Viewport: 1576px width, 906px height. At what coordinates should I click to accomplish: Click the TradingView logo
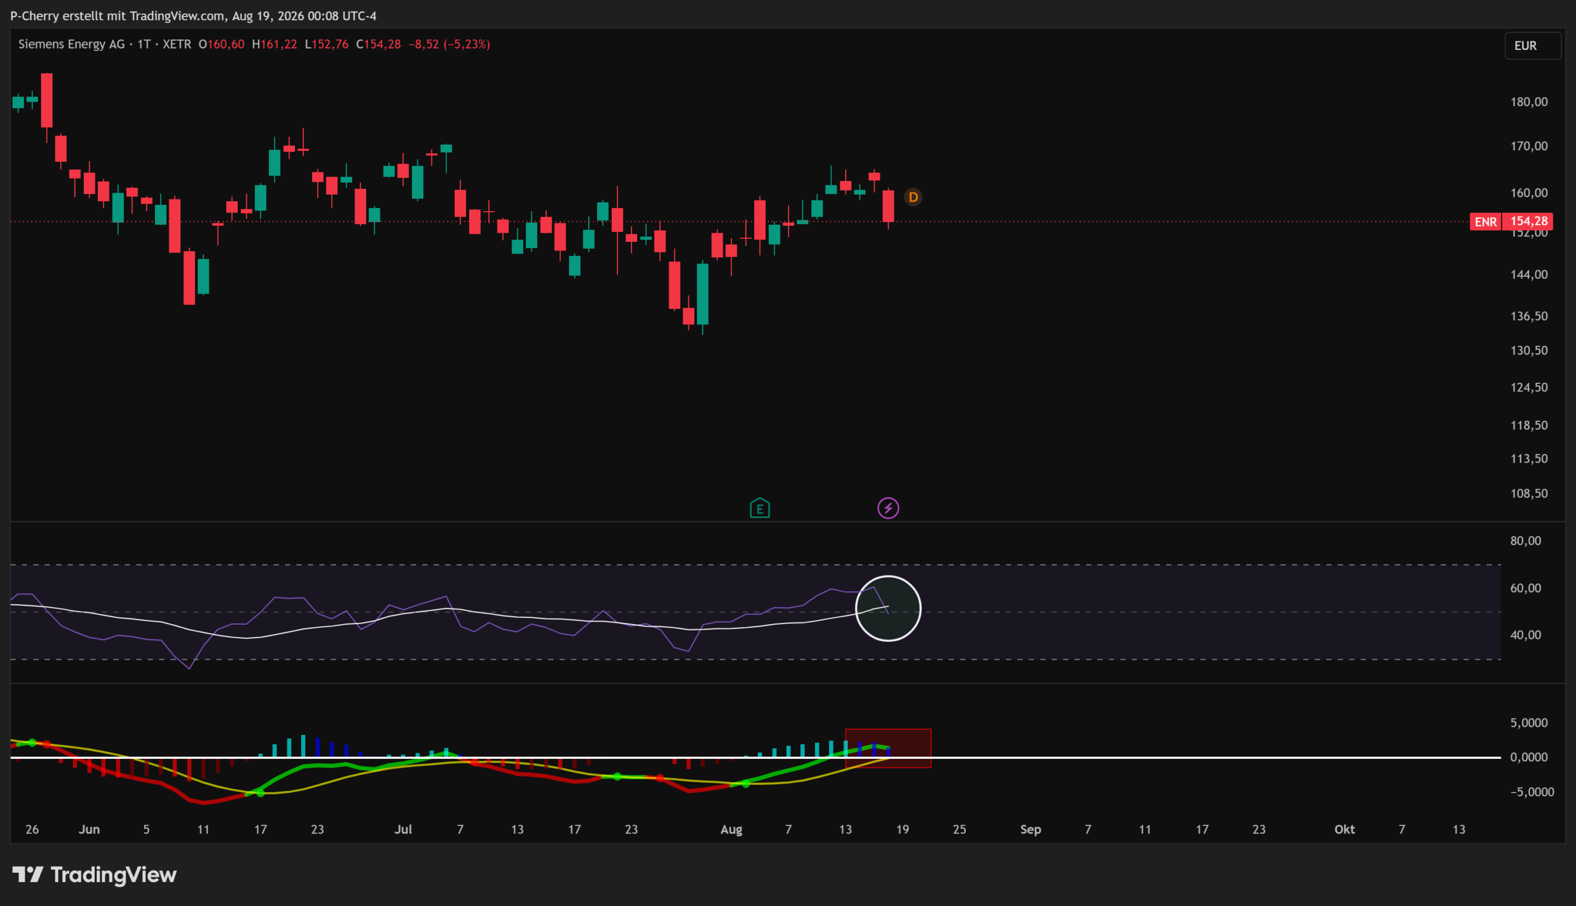(x=95, y=875)
